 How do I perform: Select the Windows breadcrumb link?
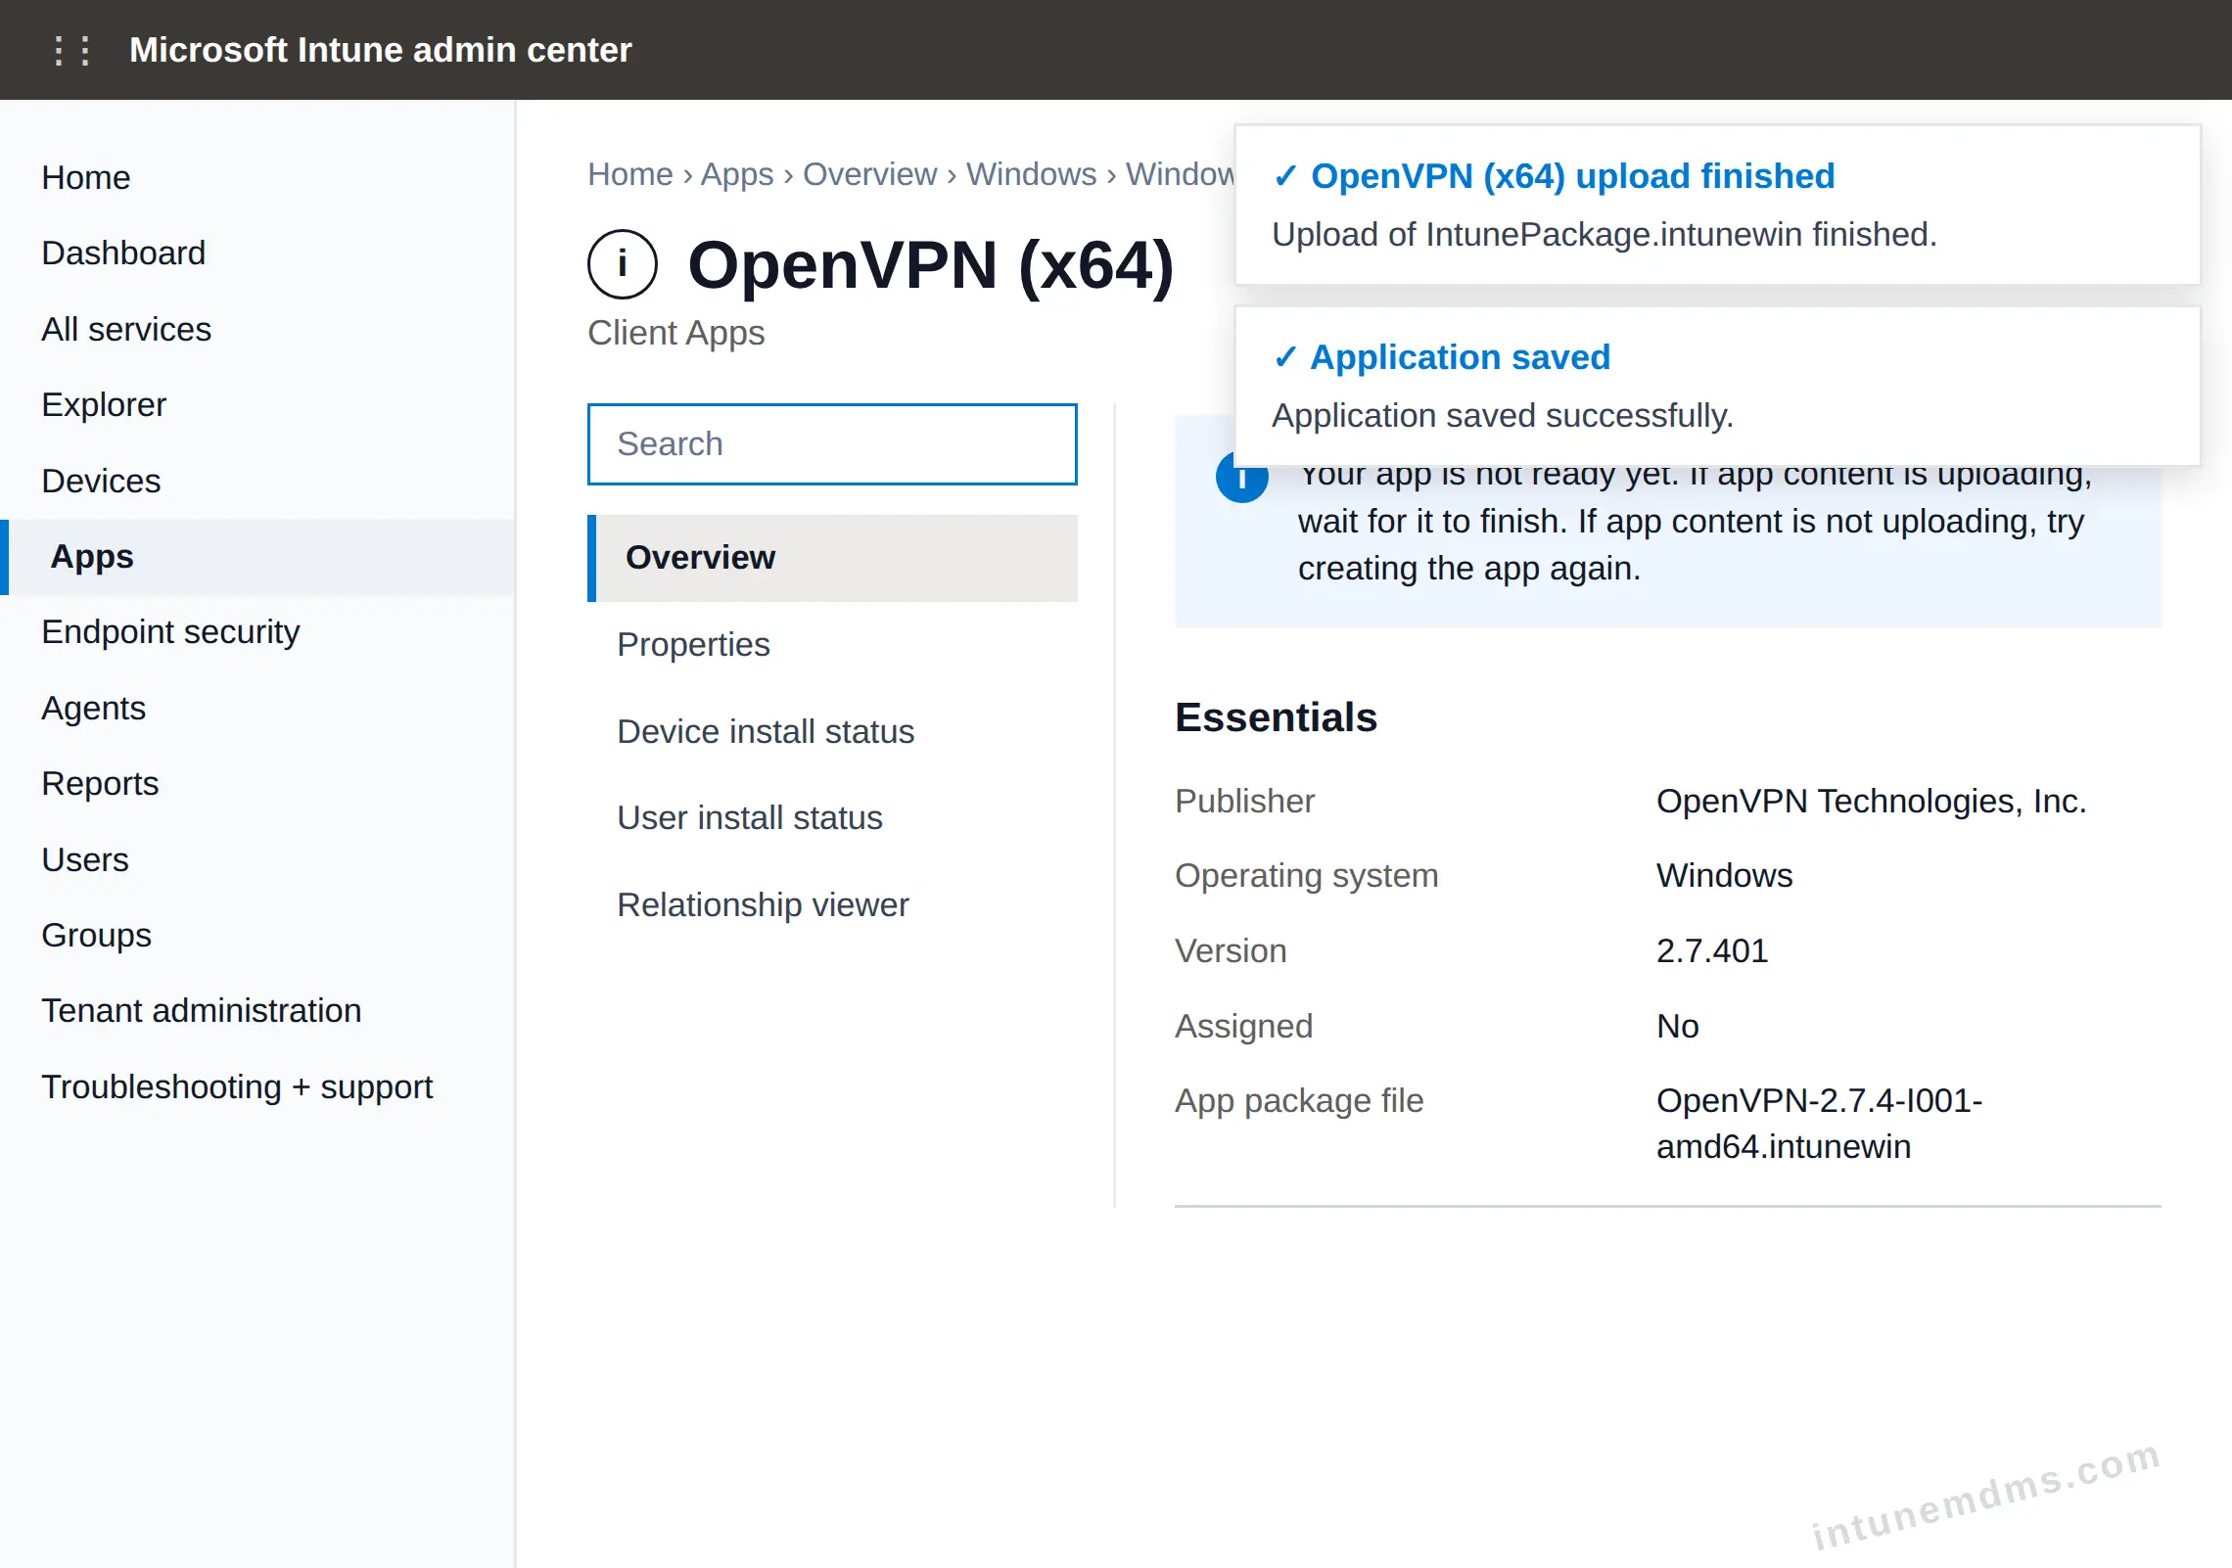[x=1031, y=174]
